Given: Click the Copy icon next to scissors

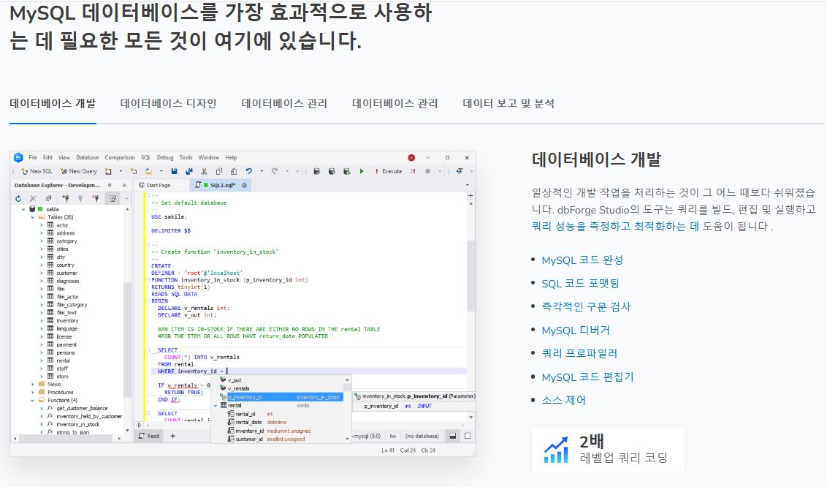Looking at the screenshot, I should click(219, 172).
